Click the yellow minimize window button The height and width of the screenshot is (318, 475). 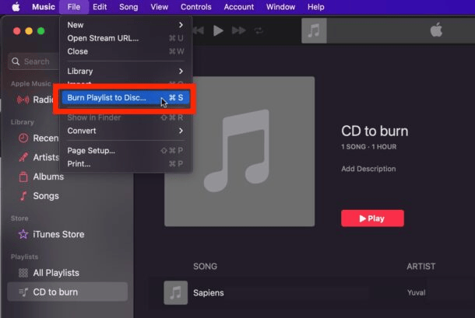coord(29,31)
